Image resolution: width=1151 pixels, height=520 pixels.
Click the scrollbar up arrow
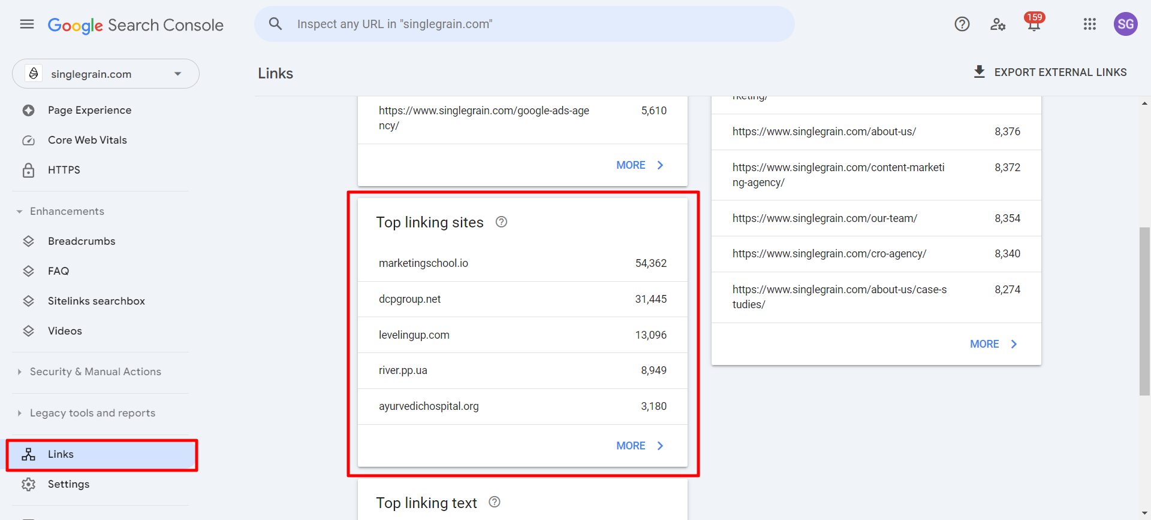click(1144, 104)
